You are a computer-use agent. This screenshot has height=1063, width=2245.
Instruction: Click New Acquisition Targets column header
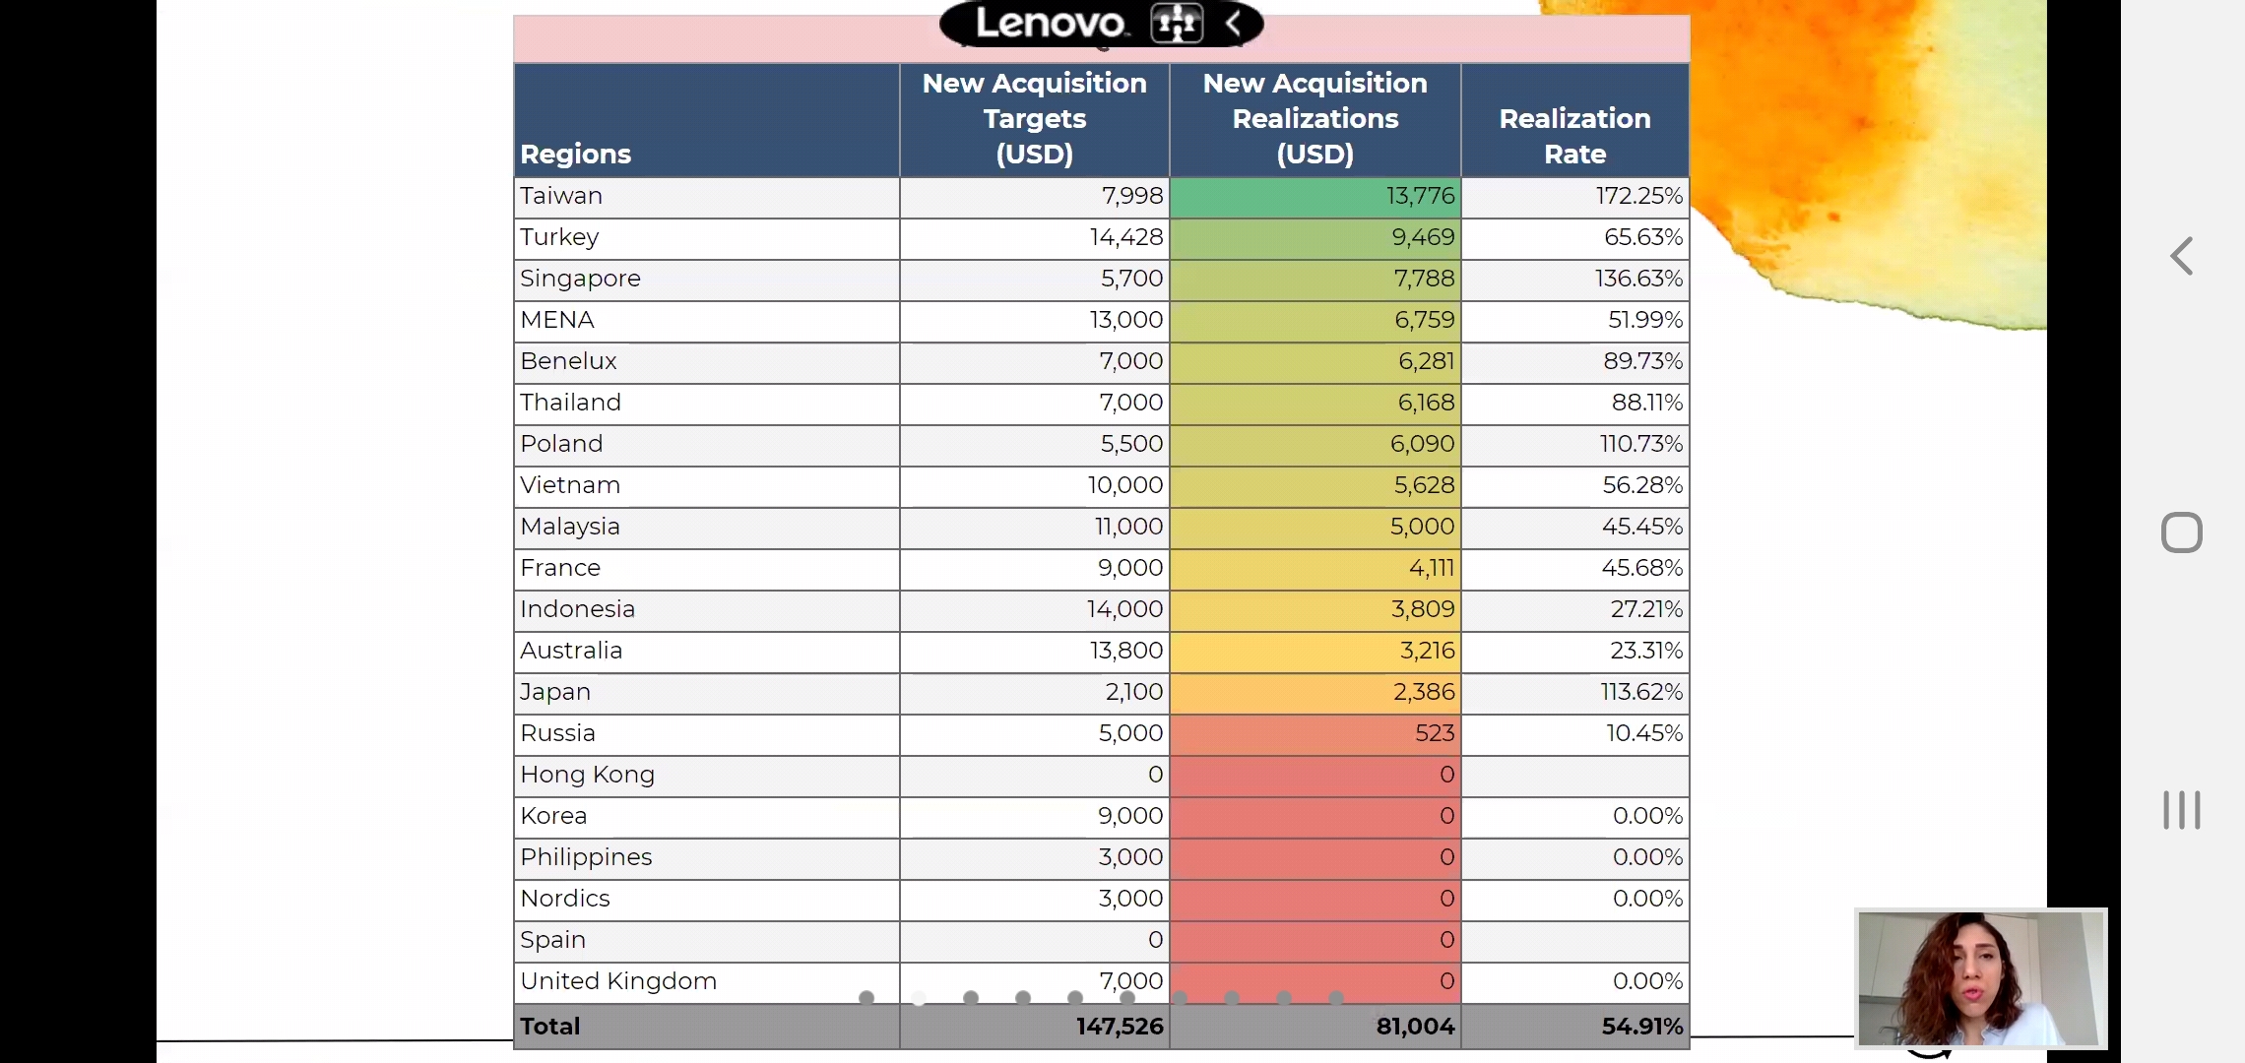pos(1034,120)
